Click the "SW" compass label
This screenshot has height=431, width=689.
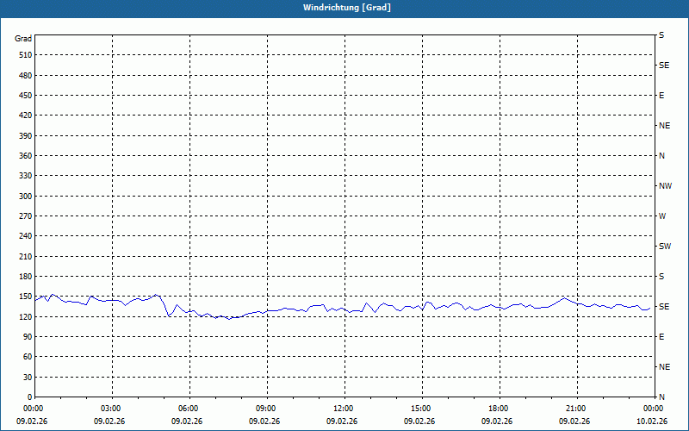click(x=665, y=247)
